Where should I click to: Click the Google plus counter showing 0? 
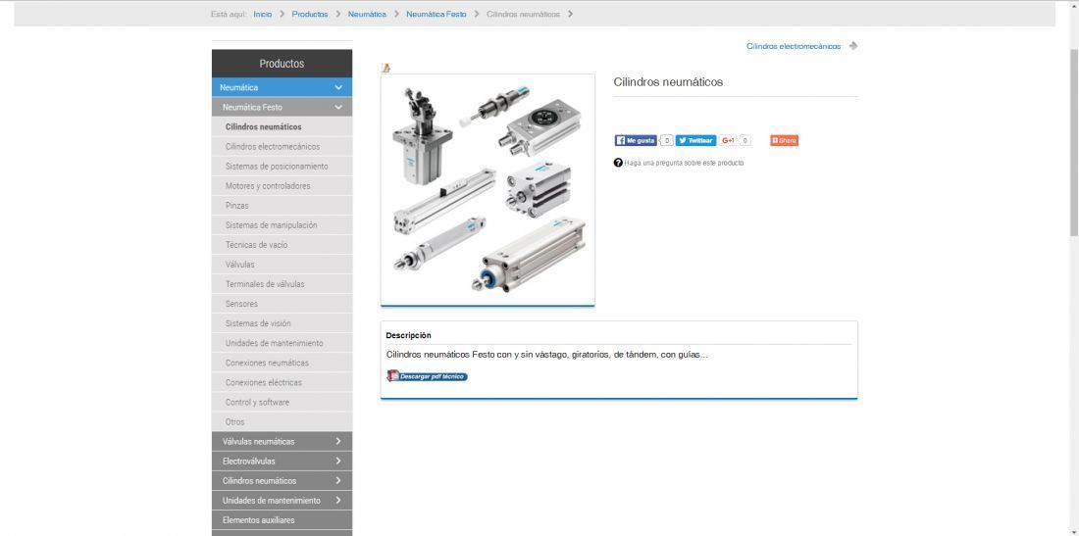point(745,140)
